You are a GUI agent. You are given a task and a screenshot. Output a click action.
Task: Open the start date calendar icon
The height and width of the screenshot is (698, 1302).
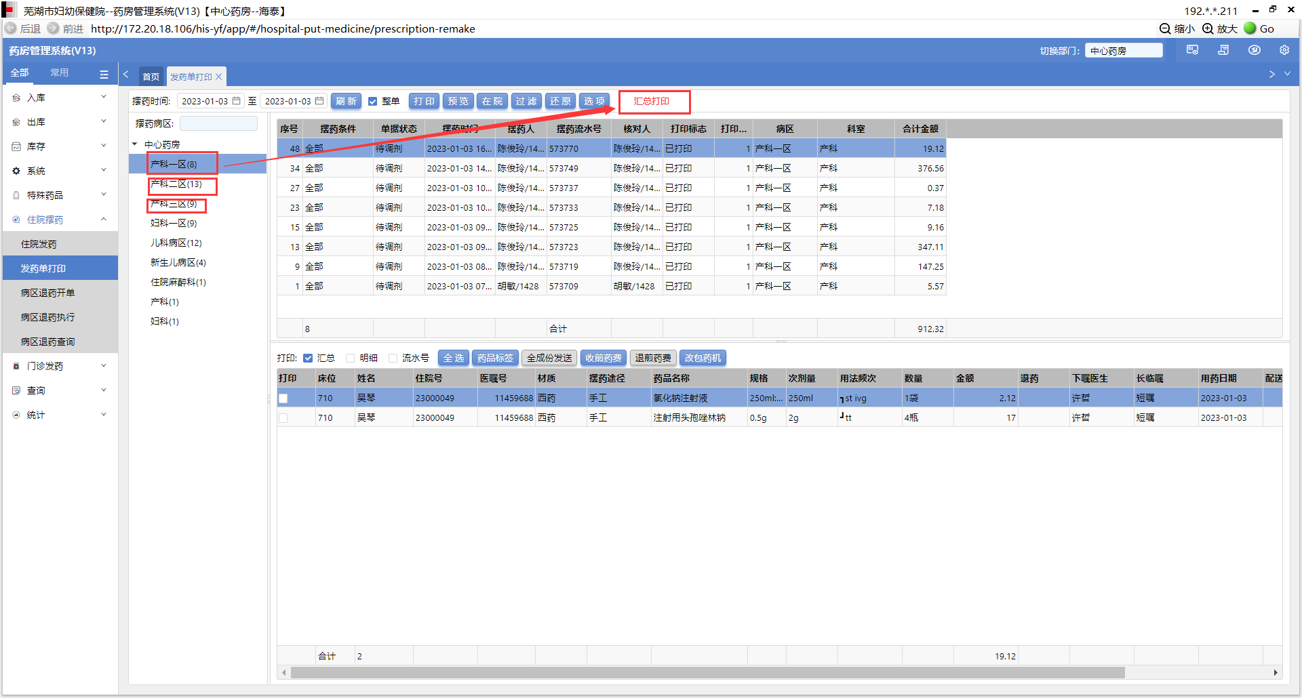pos(236,101)
